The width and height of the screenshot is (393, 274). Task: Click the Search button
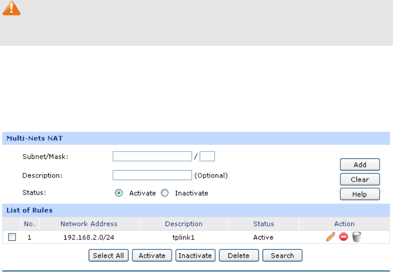[282, 255]
